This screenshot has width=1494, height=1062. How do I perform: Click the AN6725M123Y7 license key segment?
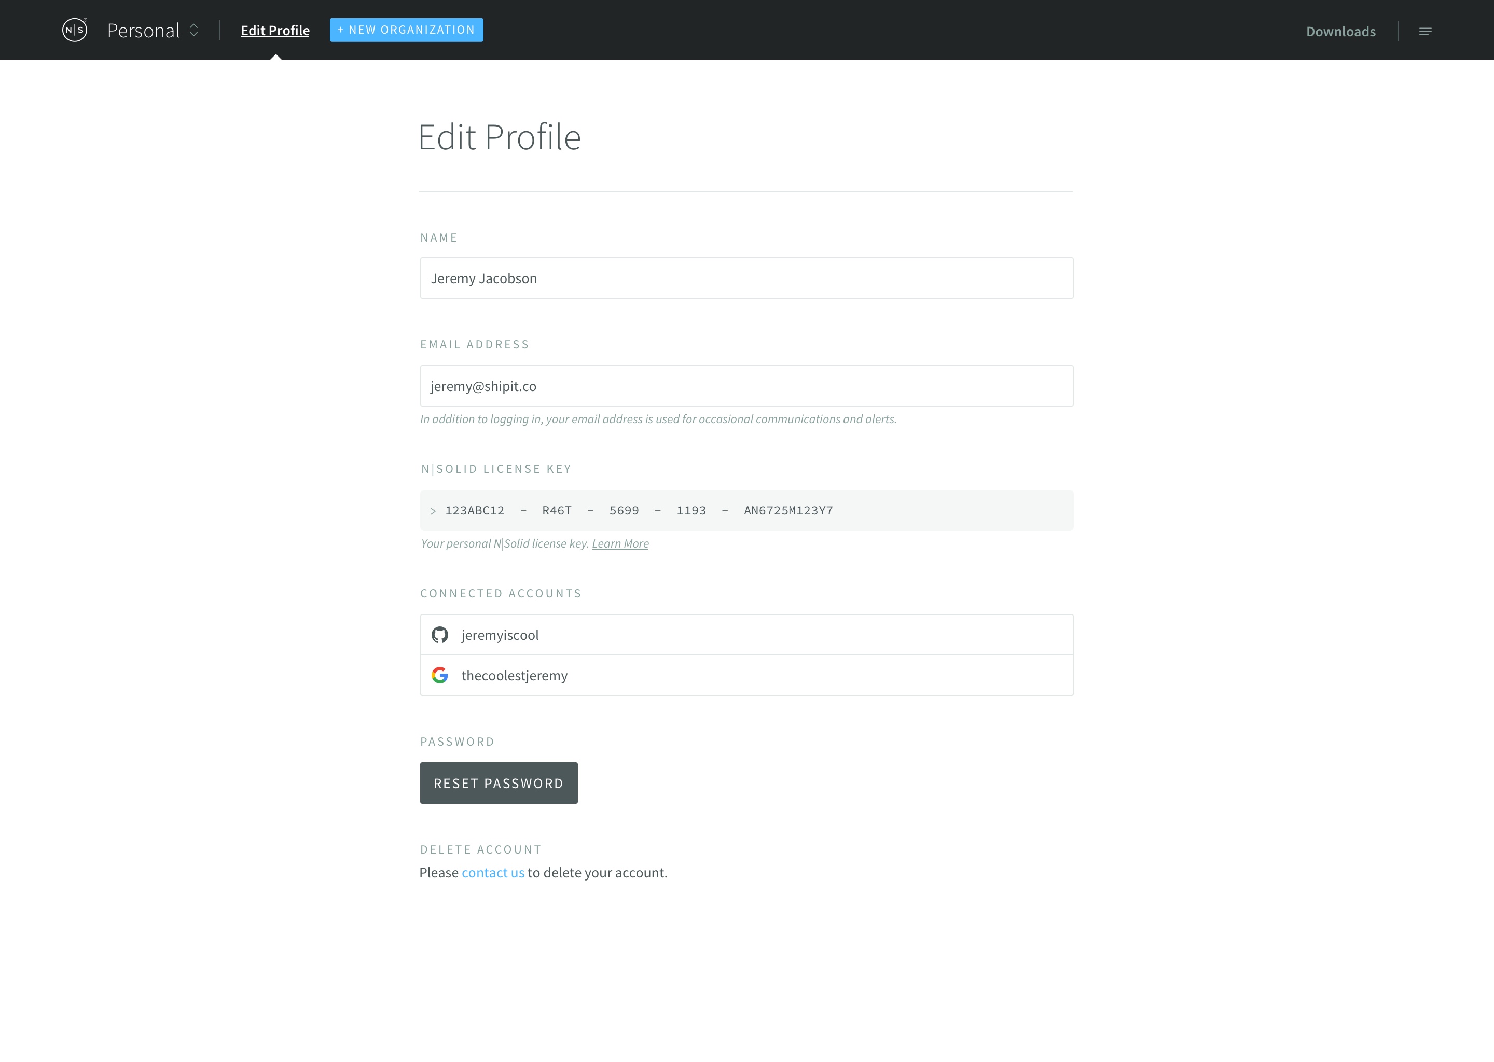(x=788, y=510)
